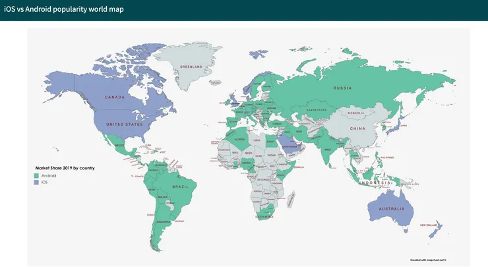Click the 'iOS vs Android popularity world map' heading
This screenshot has height=267, width=488.
pyautogui.click(x=64, y=9)
